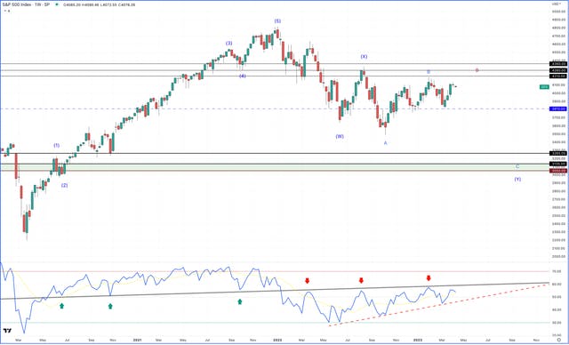Click the 4210.00 price line label
This screenshot has height=345, width=569.
(558, 76)
